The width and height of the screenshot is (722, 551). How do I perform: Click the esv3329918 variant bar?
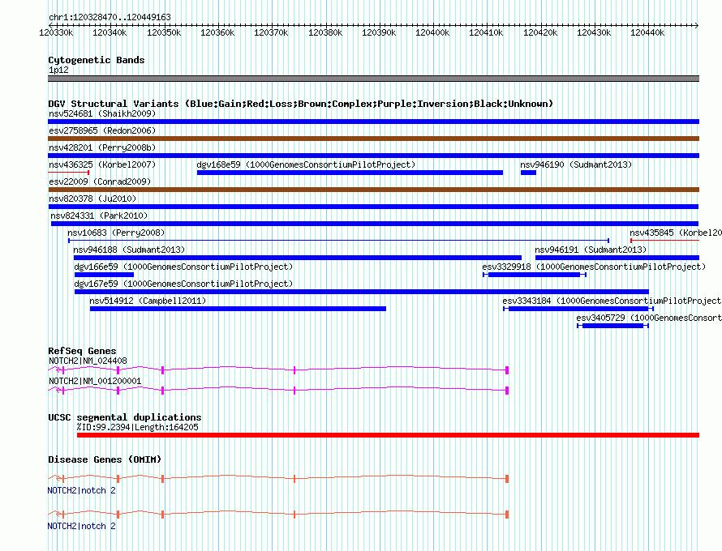535,275
